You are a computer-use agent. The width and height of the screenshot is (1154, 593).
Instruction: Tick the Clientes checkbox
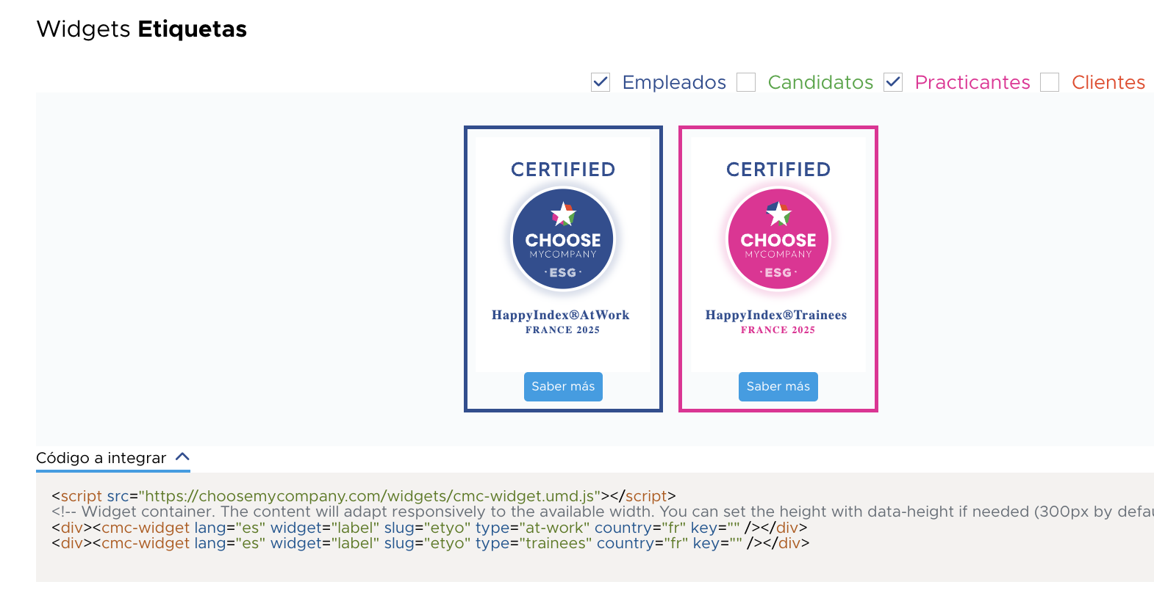point(1050,82)
